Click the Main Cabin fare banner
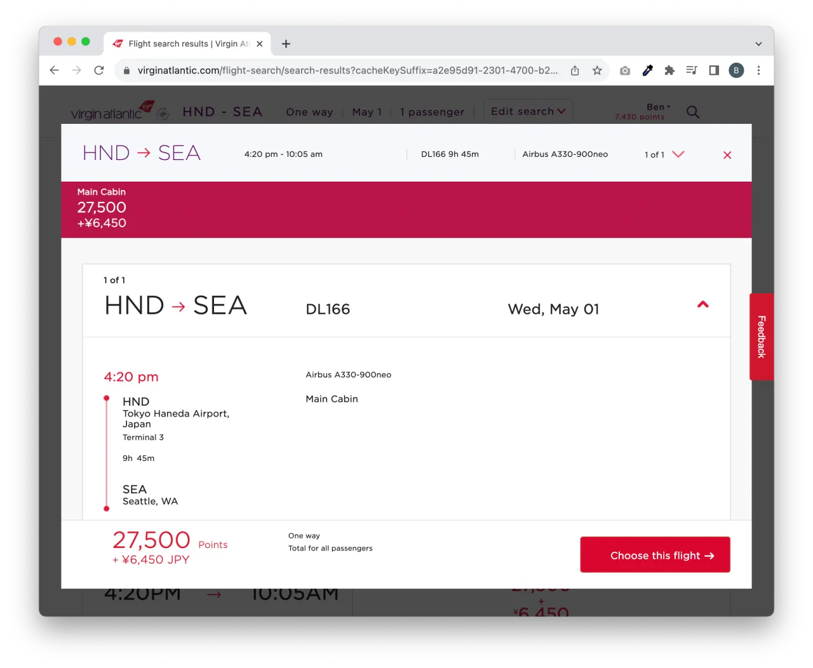Image resolution: width=813 pixels, height=668 pixels. (406, 210)
